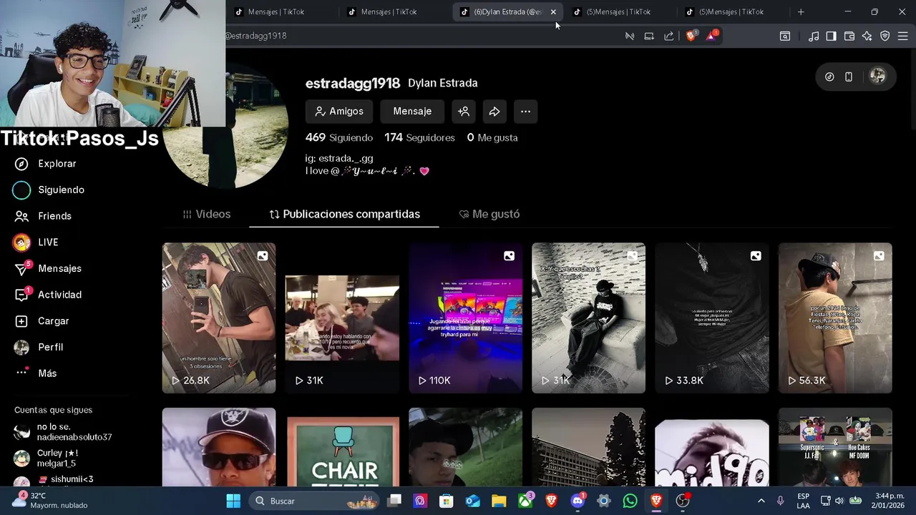Select the Publicaciones compartidas tab
This screenshot has height=515, width=916.
344,214
